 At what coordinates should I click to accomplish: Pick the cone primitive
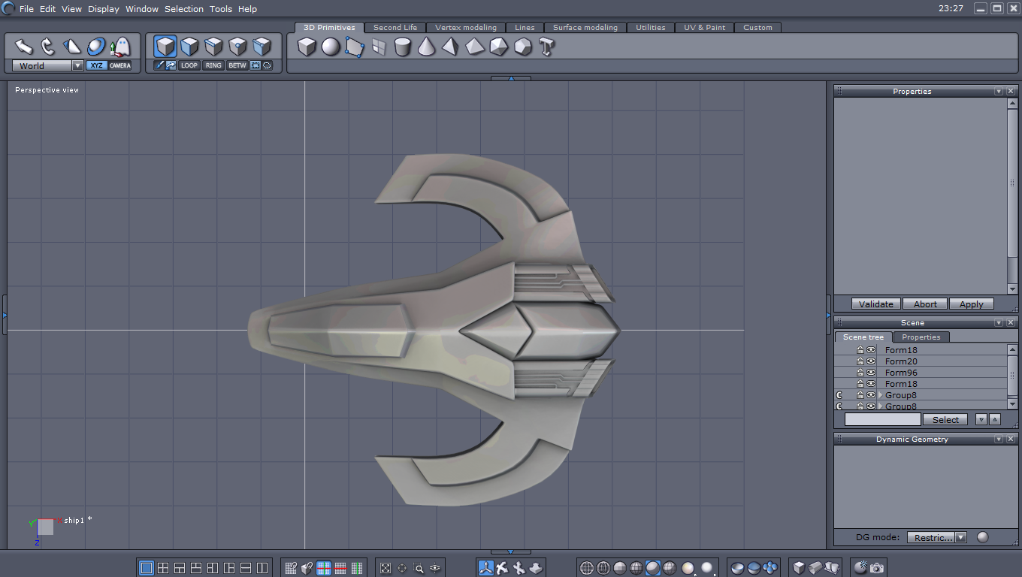(x=426, y=47)
